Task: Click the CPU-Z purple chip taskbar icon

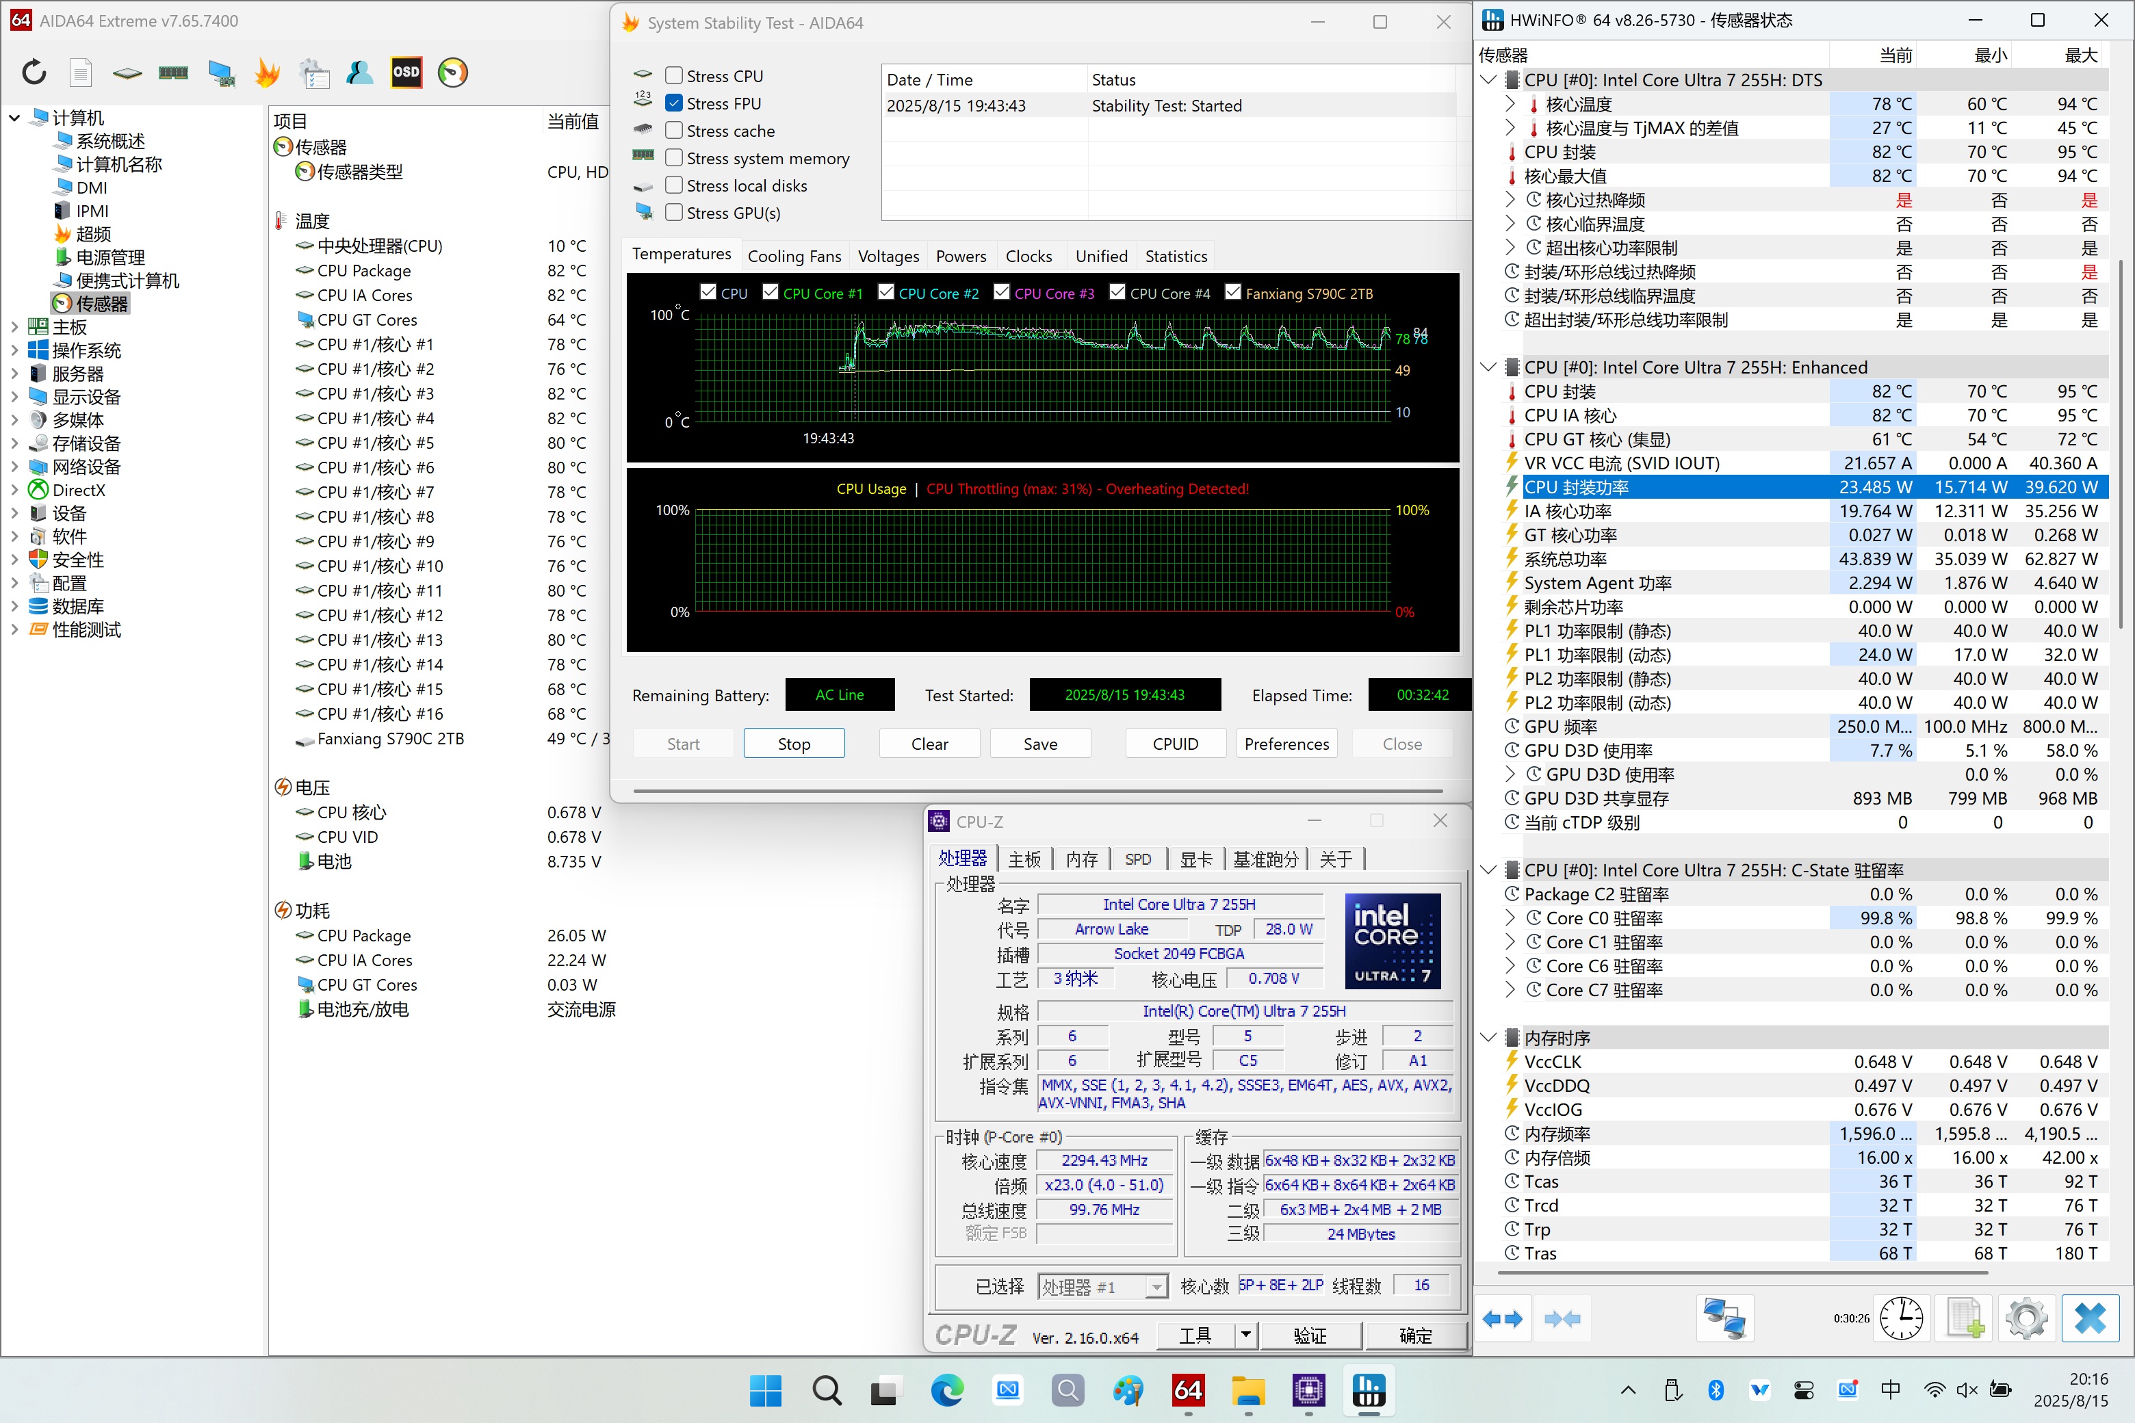Action: [1309, 1390]
